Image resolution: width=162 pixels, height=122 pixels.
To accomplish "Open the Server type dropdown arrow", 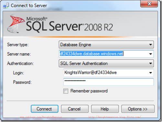I will (x=151, y=44).
